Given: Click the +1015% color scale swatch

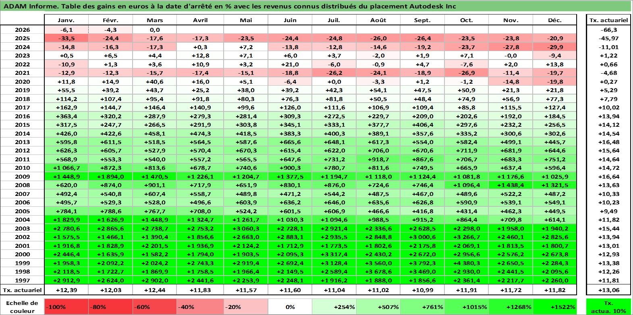Looking at the screenshot, I should point(466,307).
